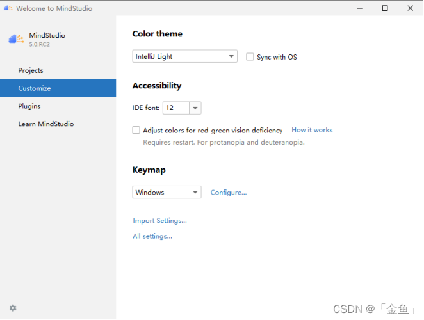Close the Welcome to MindStudio window
Image resolution: width=424 pixels, height=320 pixels.
[x=410, y=8]
